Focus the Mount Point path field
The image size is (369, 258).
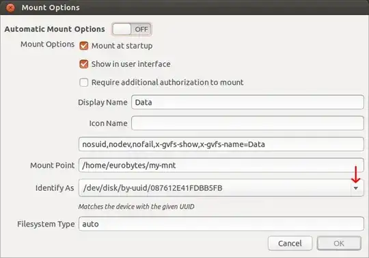pos(221,165)
